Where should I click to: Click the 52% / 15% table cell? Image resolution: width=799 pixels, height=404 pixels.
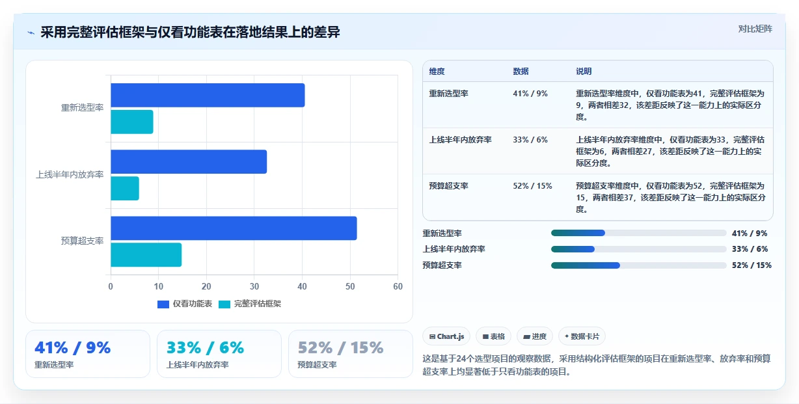click(x=532, y=186)
